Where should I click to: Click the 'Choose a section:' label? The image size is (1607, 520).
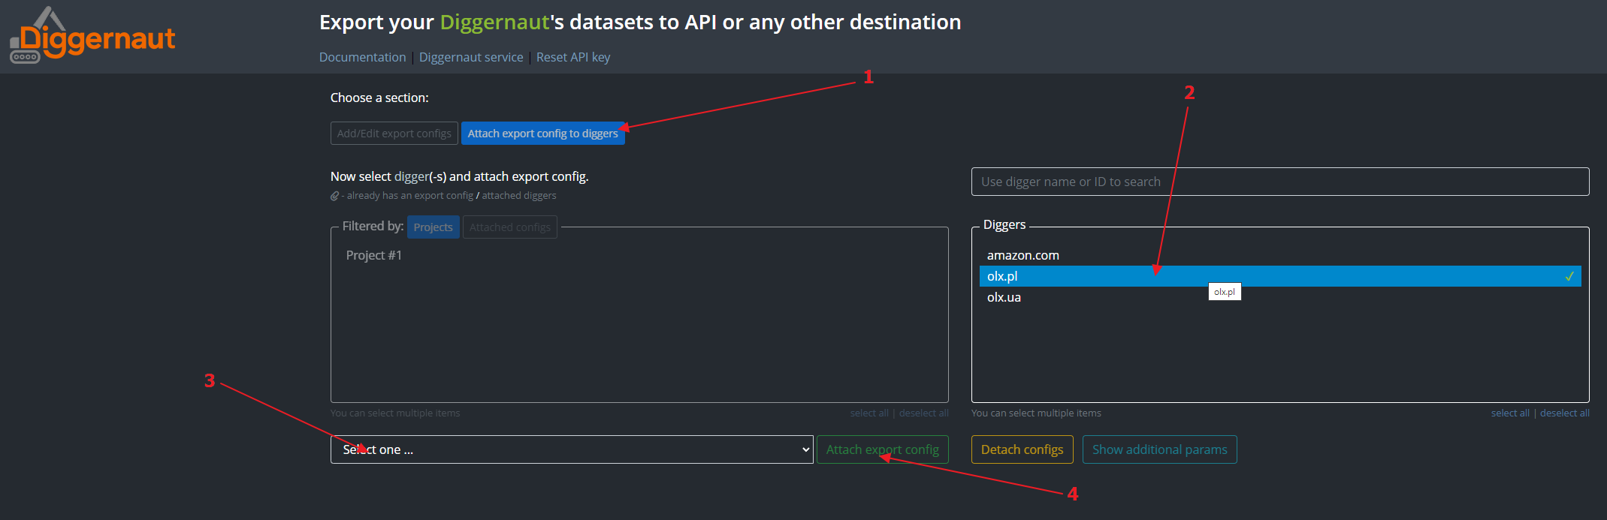[x=379, y=98]
